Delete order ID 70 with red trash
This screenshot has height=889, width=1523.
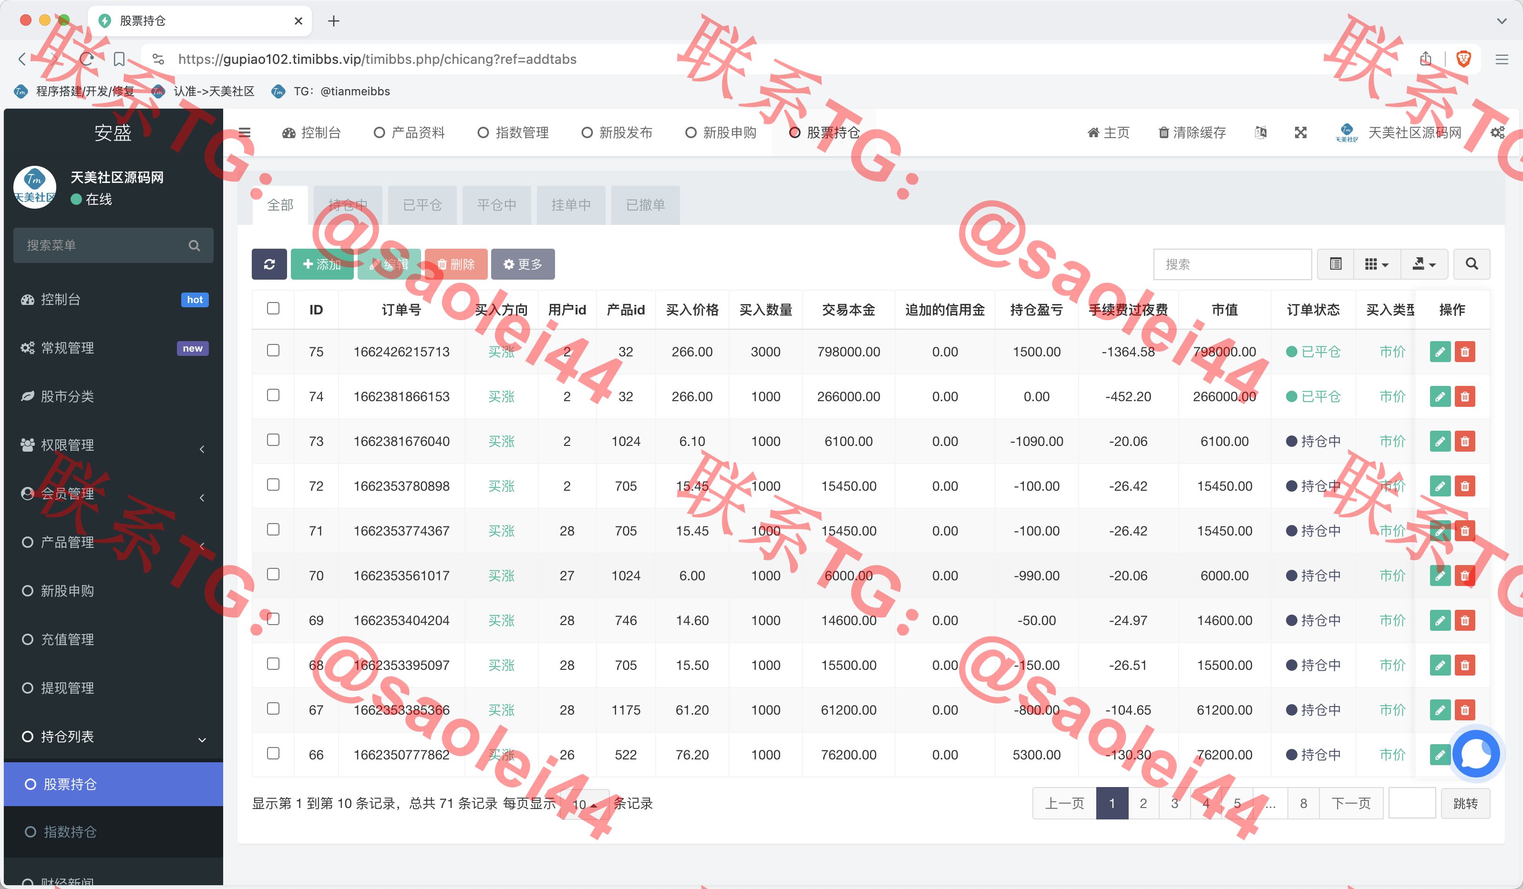(1465, 576)
